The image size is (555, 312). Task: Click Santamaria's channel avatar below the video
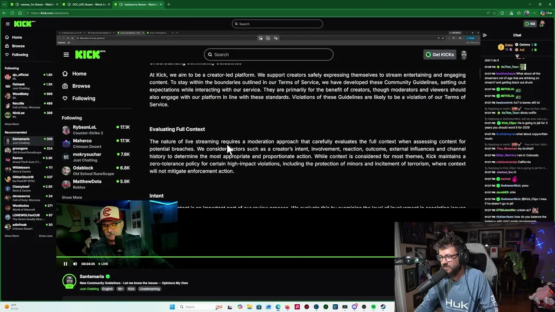[x=69, y=281]
